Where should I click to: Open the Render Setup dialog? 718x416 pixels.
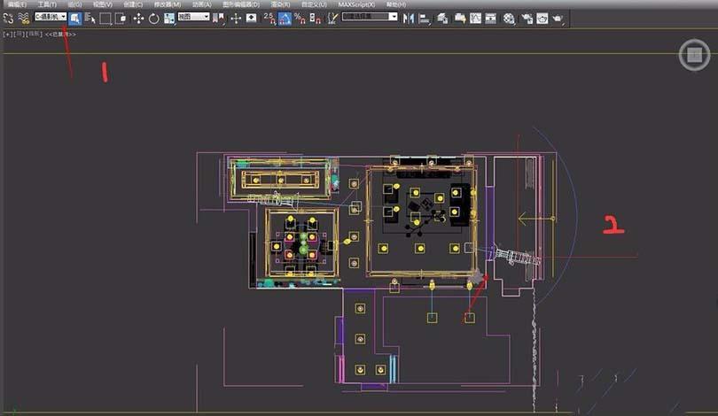pos(527,19)
